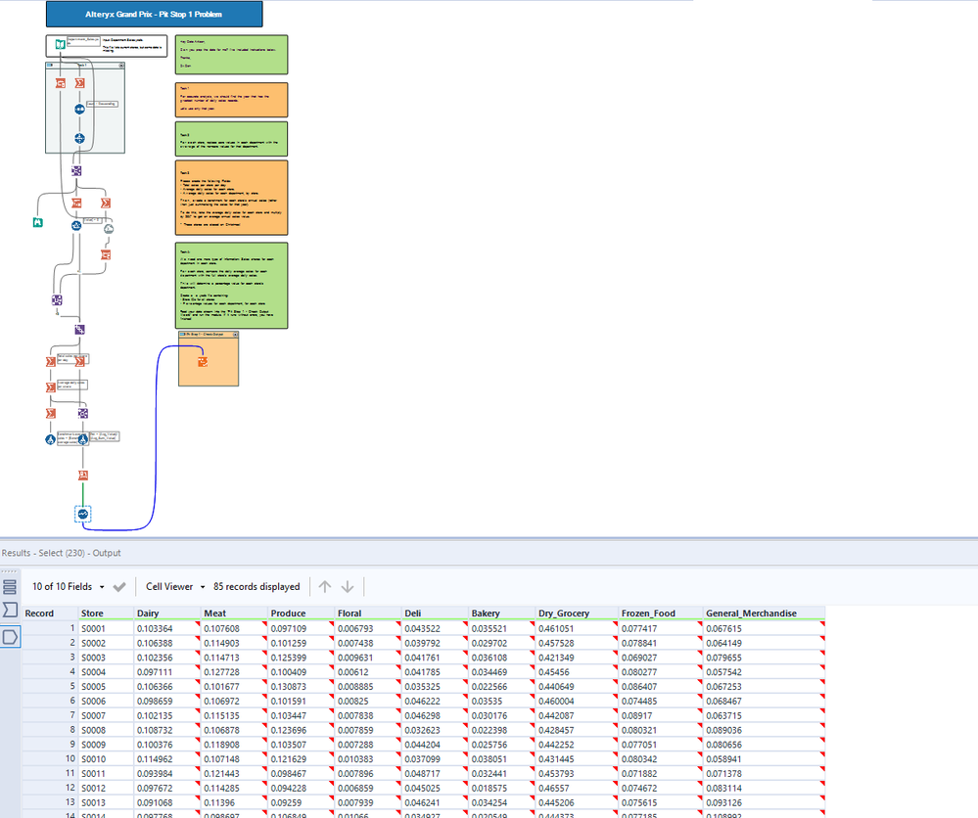Screen dimensions: 978x818
Task: Click the blue Join tool in the Task 1 container
Action: [78, 109]
